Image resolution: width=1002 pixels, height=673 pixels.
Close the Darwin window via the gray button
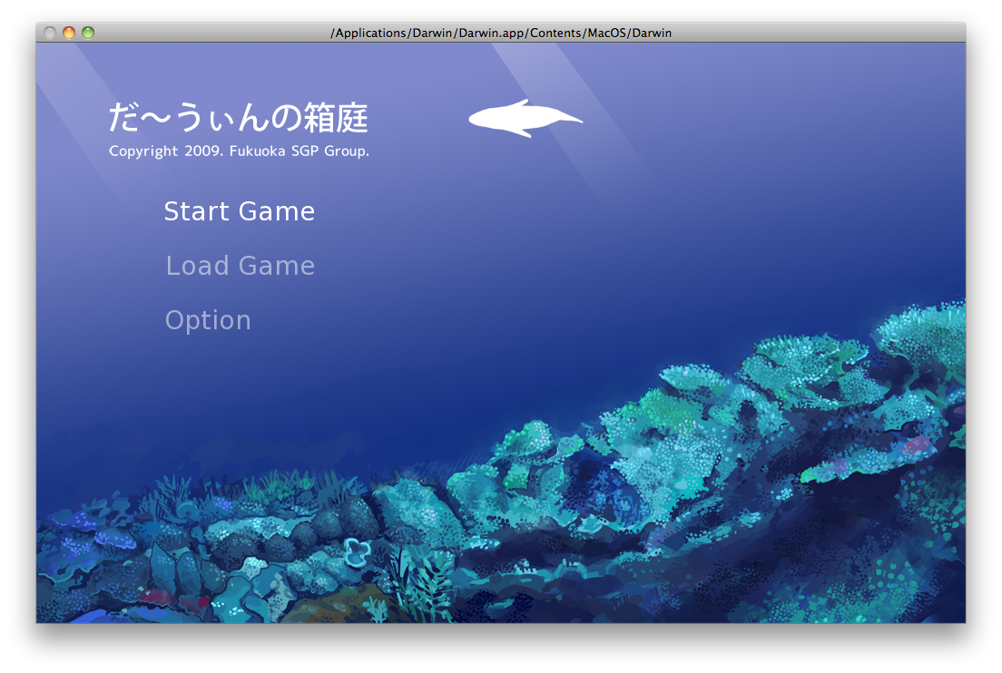tap(50, 33)
